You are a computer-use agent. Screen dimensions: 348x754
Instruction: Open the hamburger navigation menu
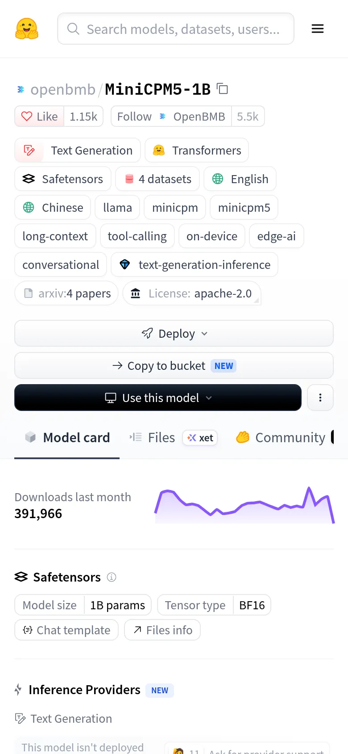(318, 29)
